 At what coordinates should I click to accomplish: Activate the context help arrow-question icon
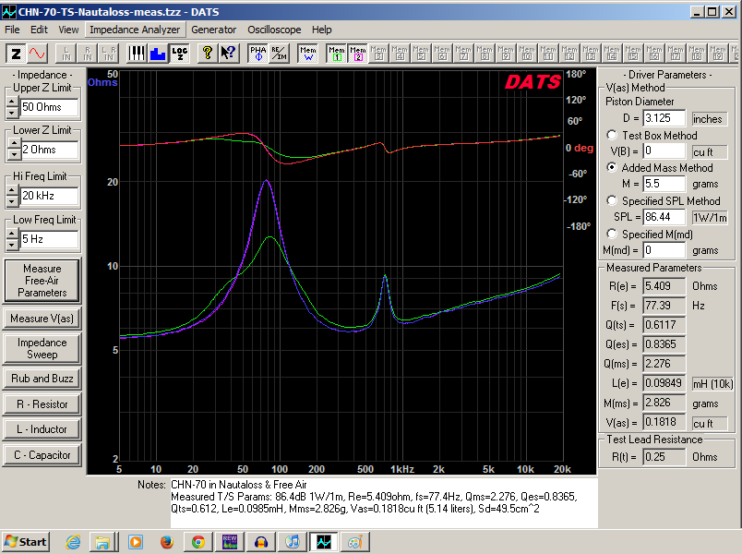tap(228, 54)
